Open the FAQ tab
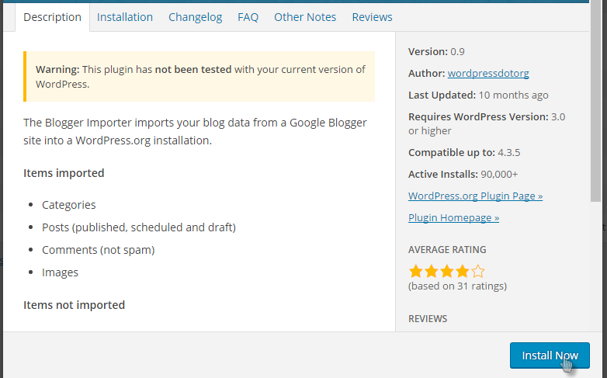This screenshot has height=378, width=607. pyautogui.click(x=248, y=17)
